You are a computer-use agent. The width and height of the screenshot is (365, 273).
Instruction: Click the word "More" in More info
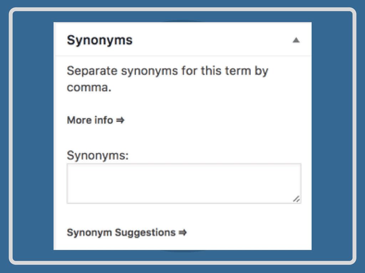click(79, 120)
